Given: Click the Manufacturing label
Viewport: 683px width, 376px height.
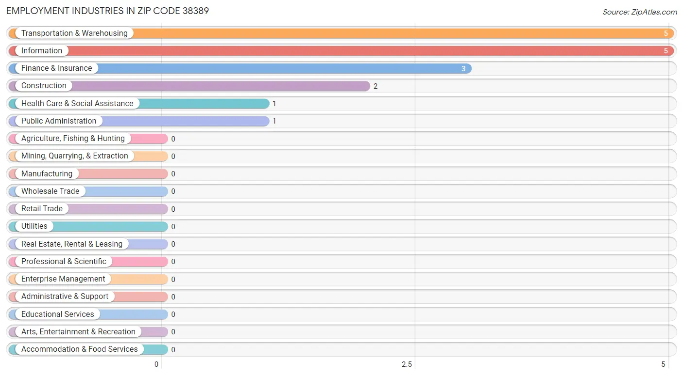Looking at the screenshot, I should [47, 173].
